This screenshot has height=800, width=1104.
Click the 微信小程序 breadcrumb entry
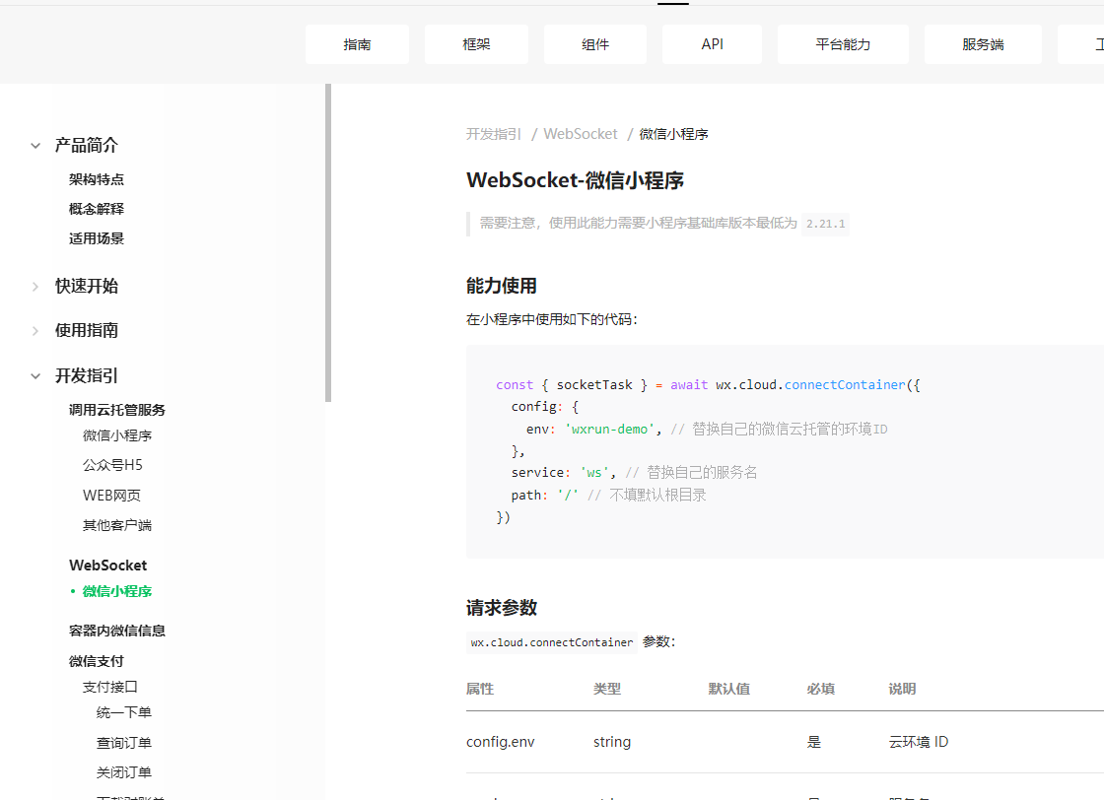click(x=674, y=134)
